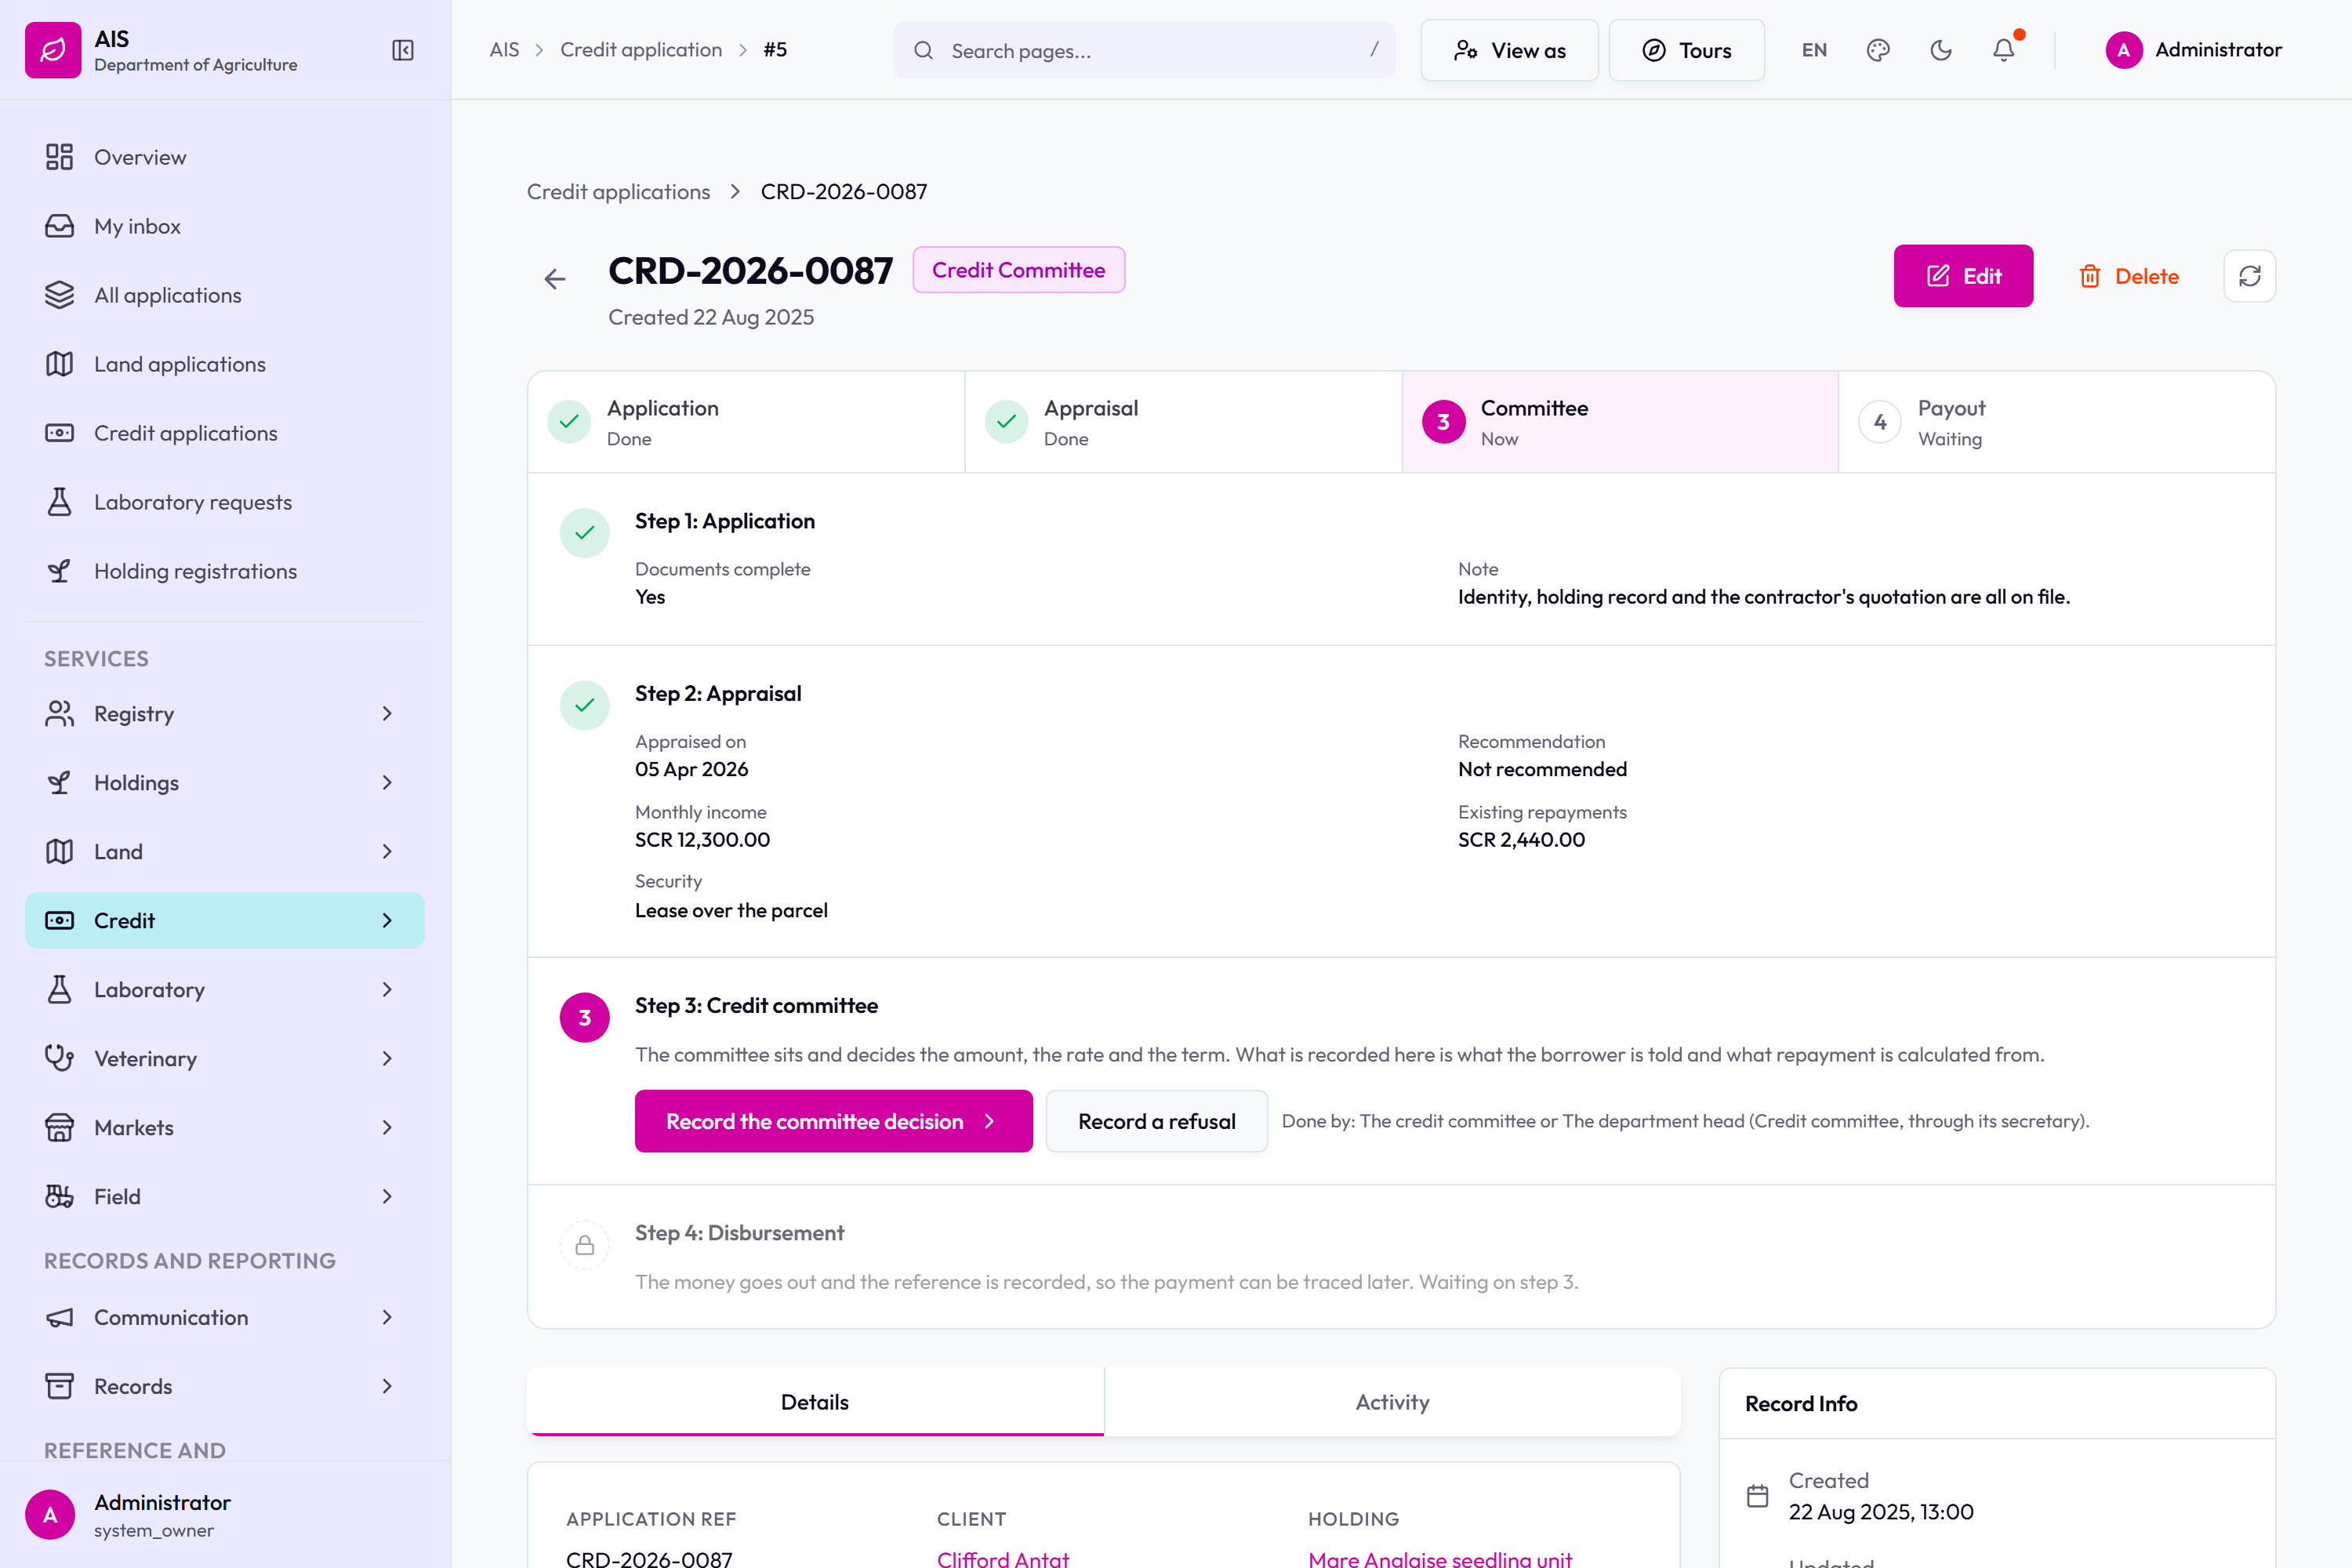Click the calendar icon beside Created
Viewport: 2352px width, 1568px height.
[x=1757, y=1496]
